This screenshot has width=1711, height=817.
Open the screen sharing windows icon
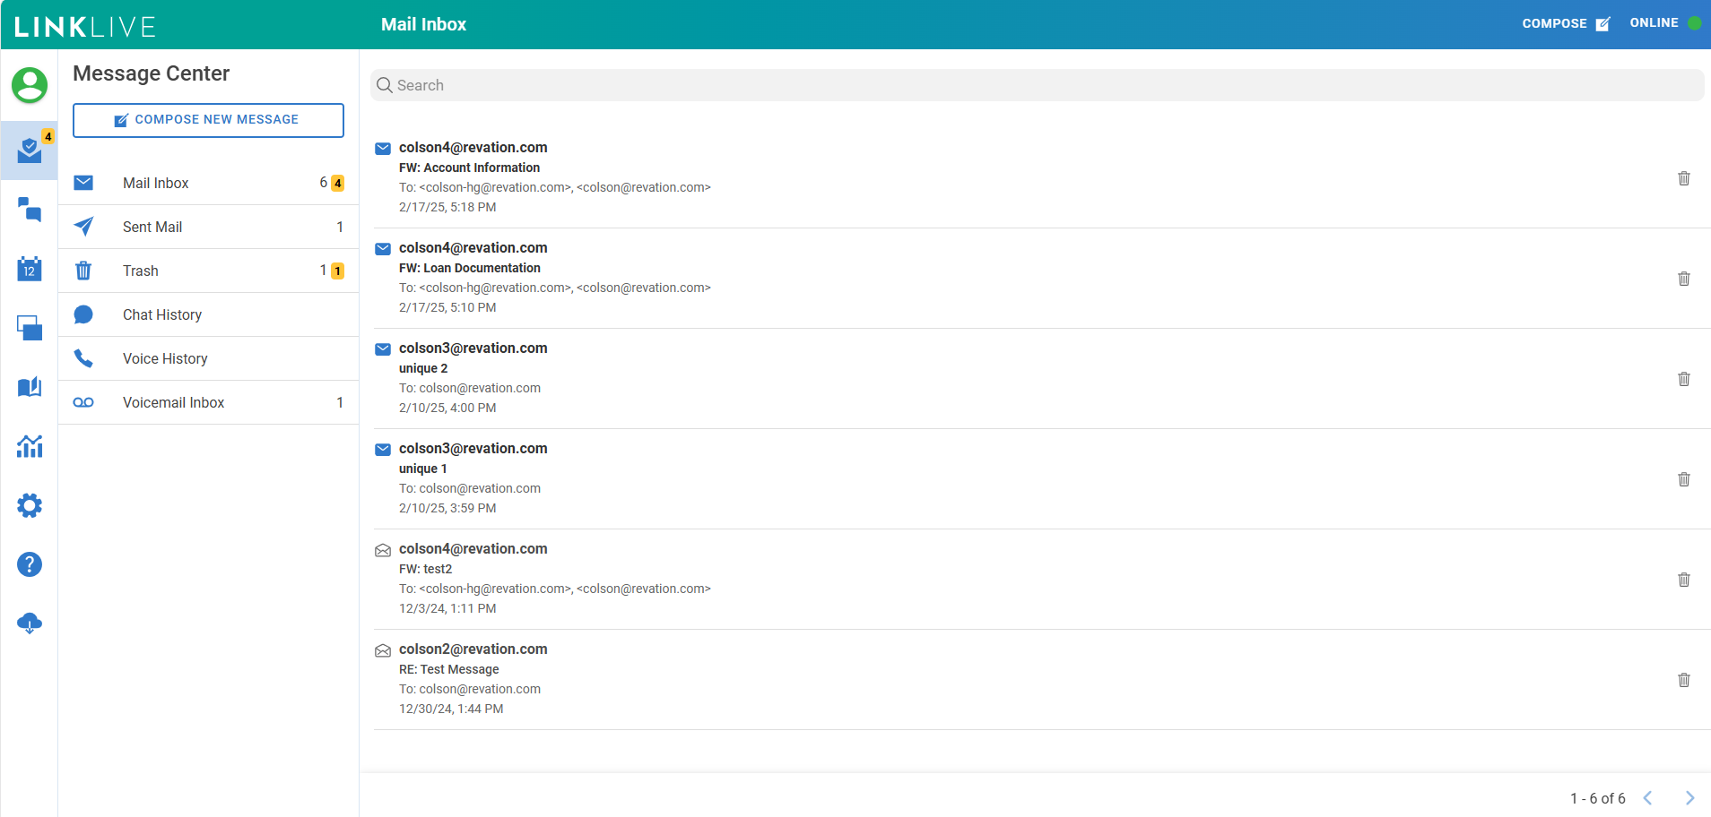point(30,328)
